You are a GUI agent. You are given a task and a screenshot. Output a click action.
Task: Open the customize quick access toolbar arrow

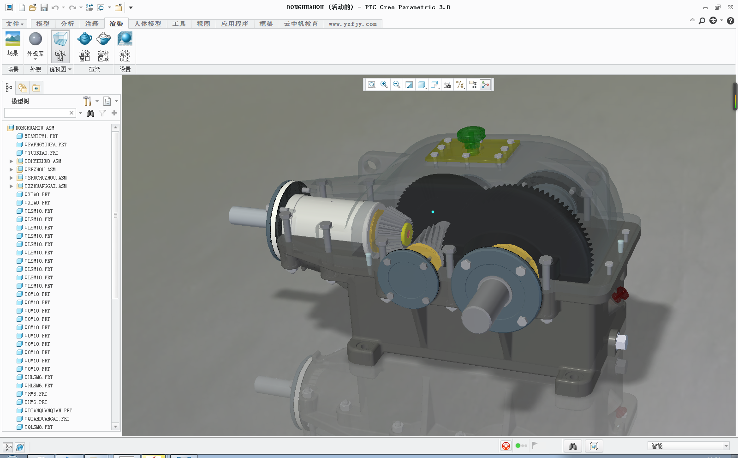131,7
